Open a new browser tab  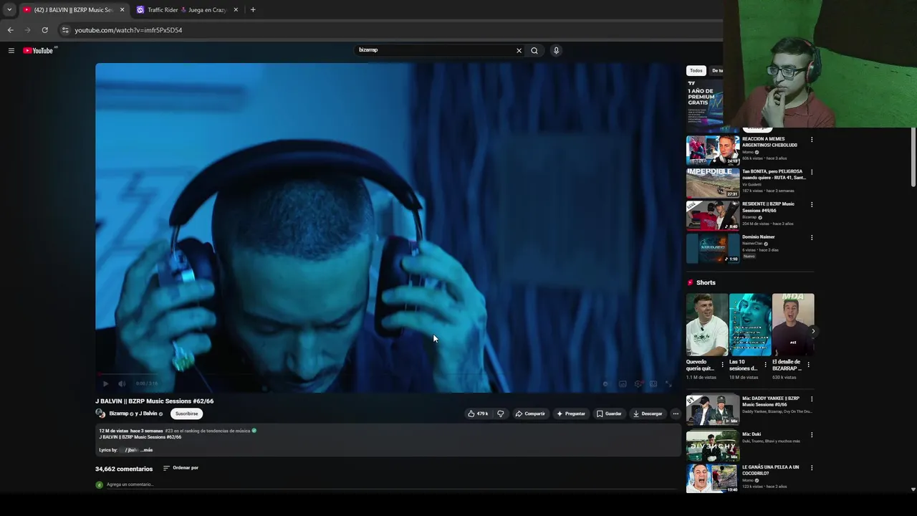coord(253,10)
